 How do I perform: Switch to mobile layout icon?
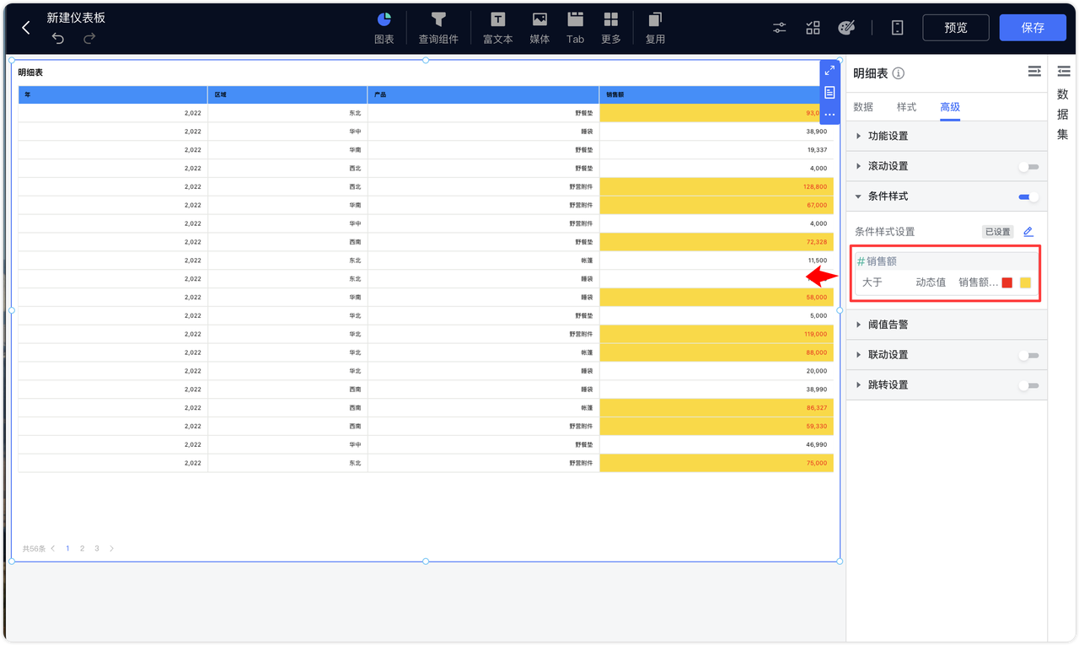tap(897, 28)
